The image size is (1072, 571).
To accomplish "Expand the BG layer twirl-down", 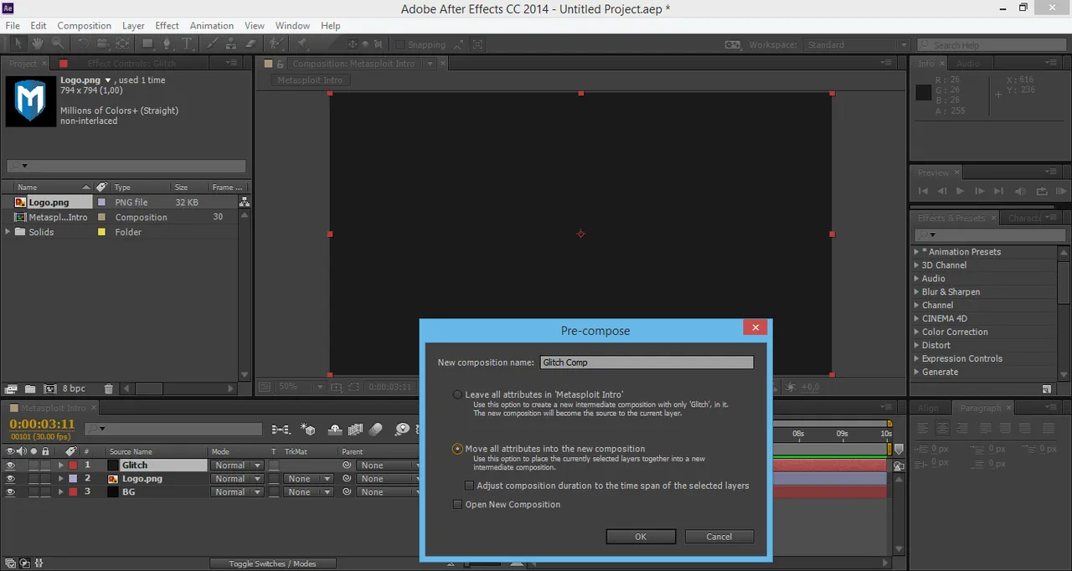I will point(60,492).
